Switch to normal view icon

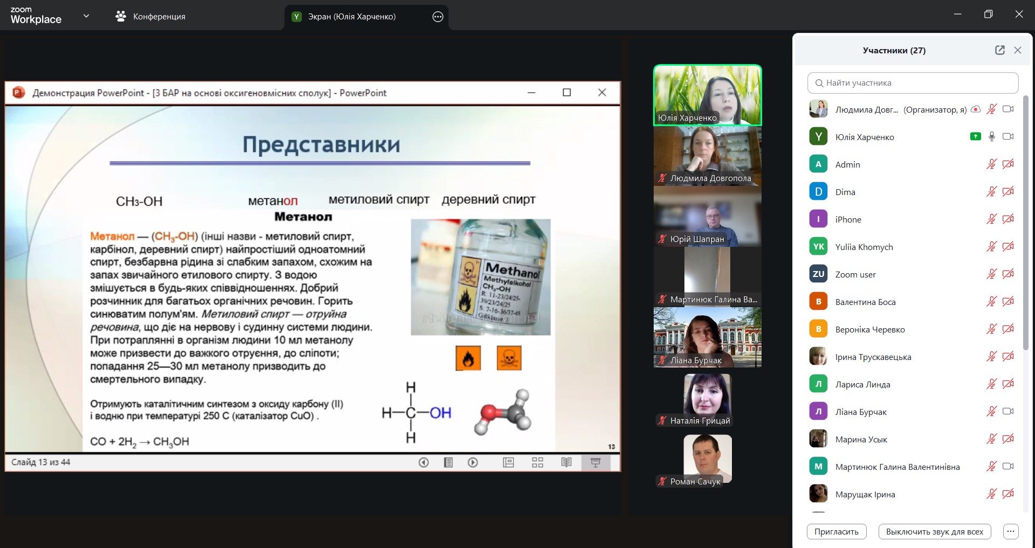pyautogui.click(x=508, y=462)
